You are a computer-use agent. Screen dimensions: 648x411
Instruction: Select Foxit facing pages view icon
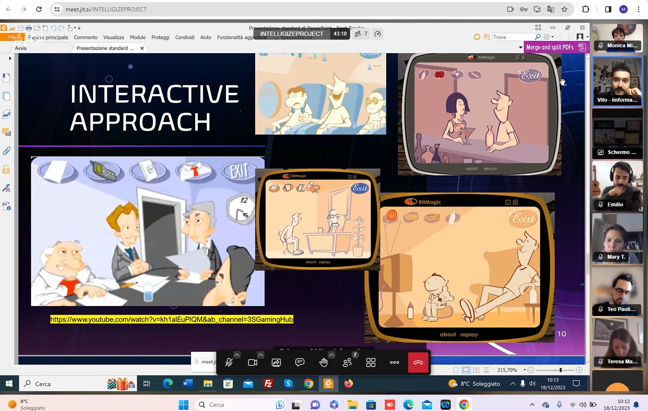(476, 370)
